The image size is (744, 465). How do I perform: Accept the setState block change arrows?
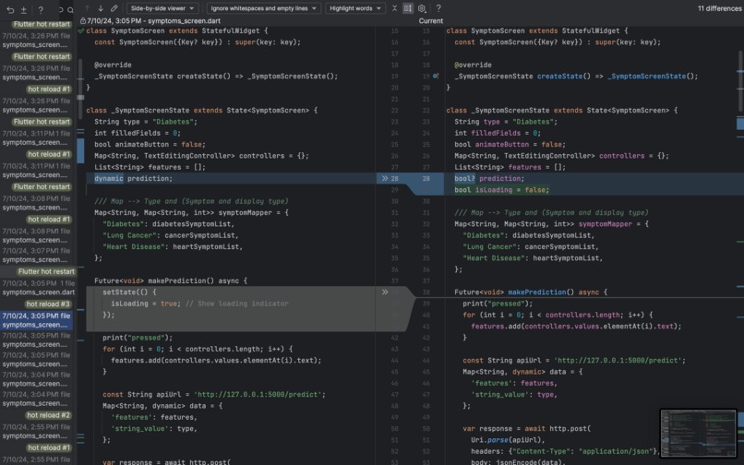click(385, 292)
